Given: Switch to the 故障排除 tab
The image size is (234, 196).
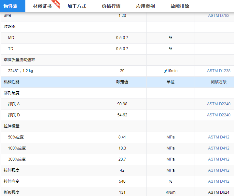Looking at the screenshot, I should (180, 6).
